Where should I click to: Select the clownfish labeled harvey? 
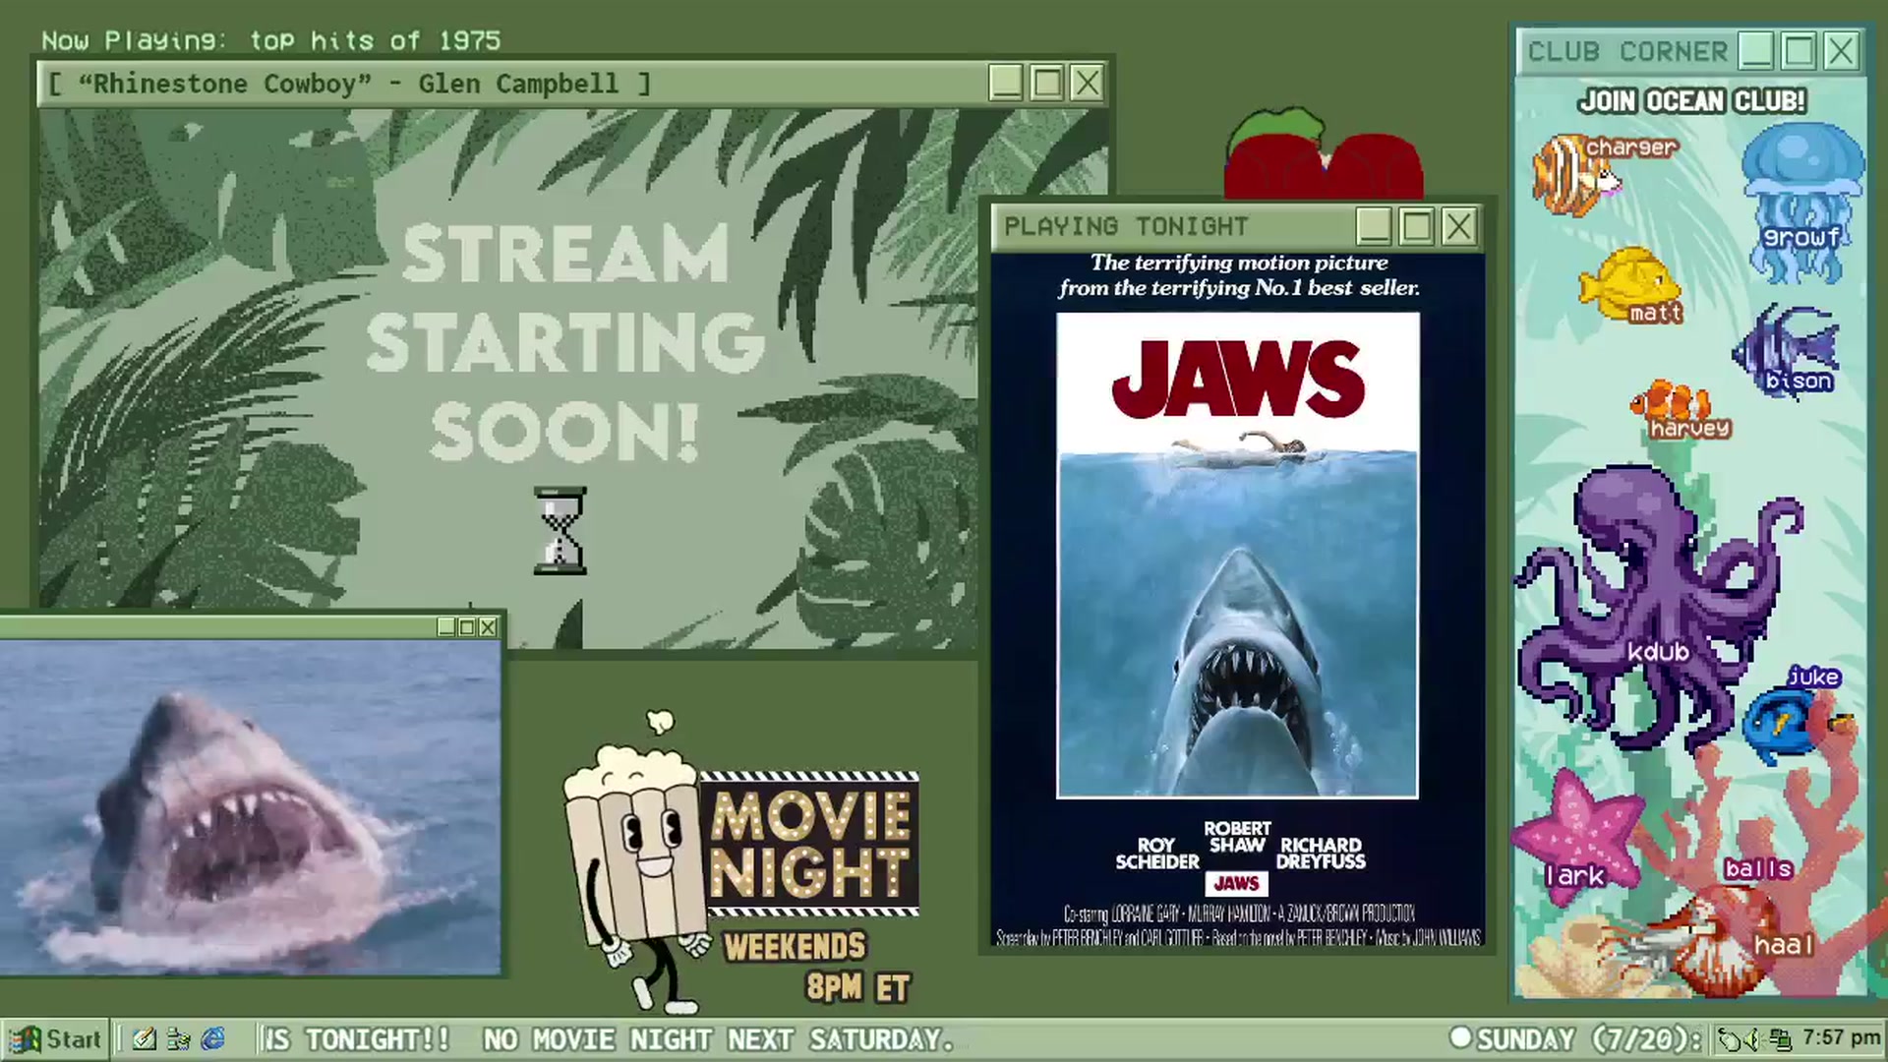pos(1672,404)
